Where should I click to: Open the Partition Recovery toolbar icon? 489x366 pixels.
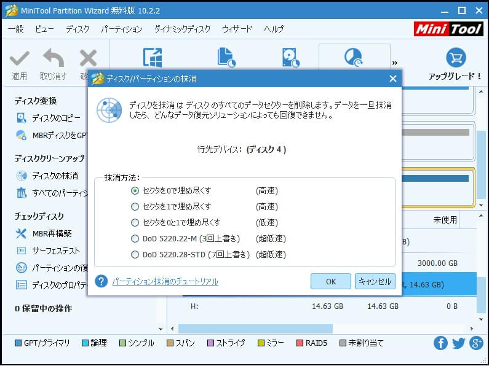click(x=354, y=57)
